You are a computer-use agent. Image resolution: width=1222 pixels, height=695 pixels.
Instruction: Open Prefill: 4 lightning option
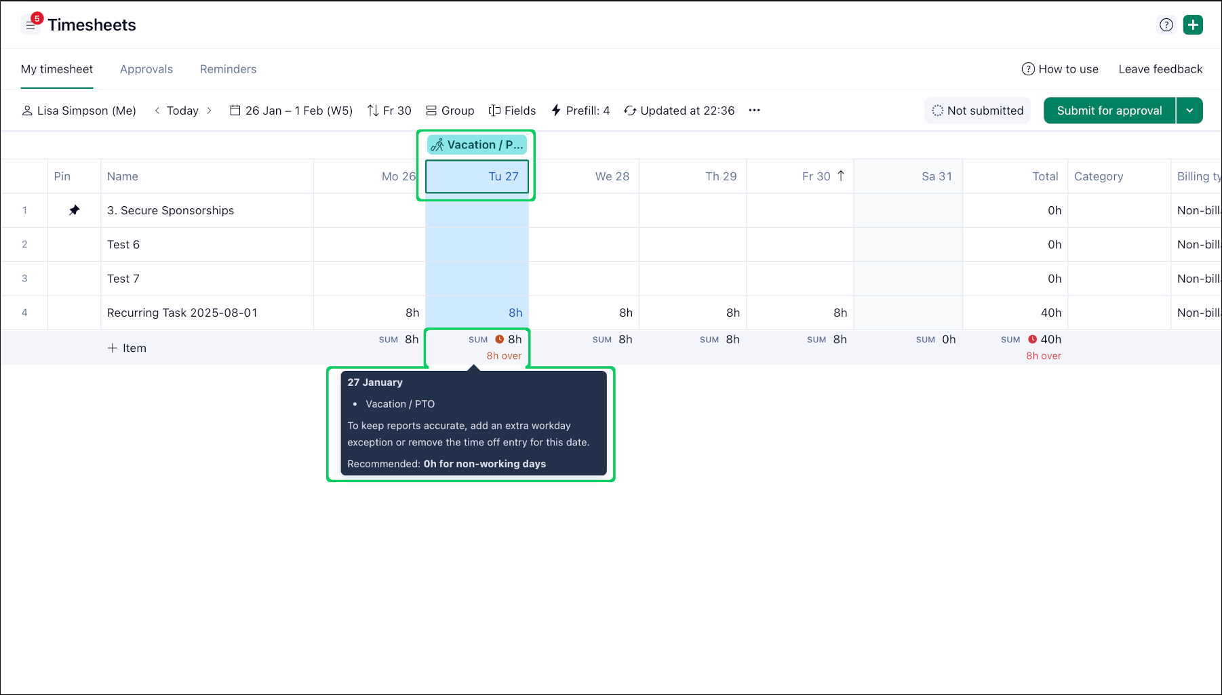580,111
